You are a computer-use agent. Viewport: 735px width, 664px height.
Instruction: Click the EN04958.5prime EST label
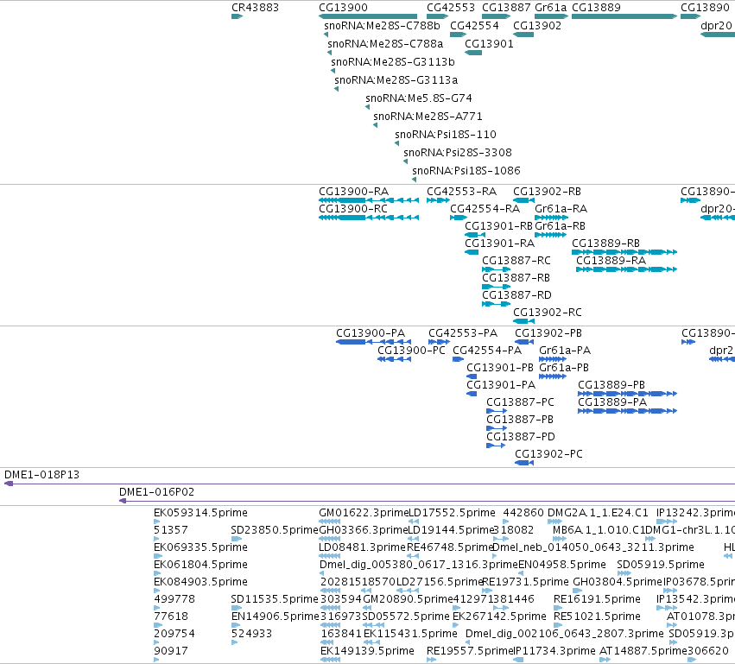[562, 565]
